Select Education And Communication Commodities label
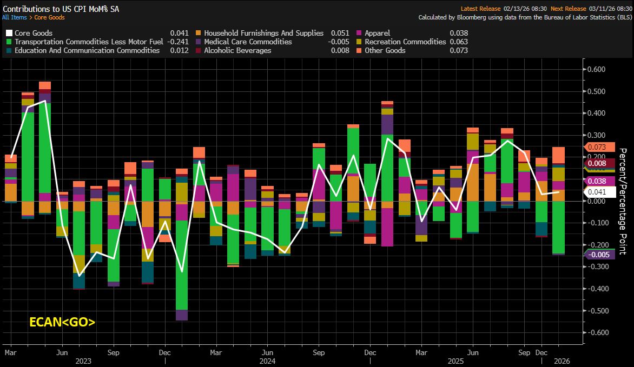This screenshot has height=367, width=634. coord(87,50)
